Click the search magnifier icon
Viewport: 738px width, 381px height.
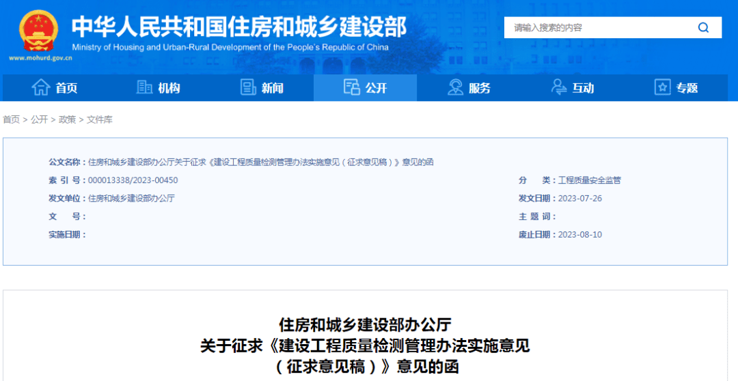tap(703, 28)
